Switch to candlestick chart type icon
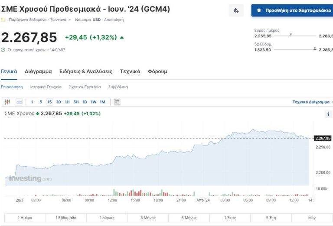 coord(7,102)
